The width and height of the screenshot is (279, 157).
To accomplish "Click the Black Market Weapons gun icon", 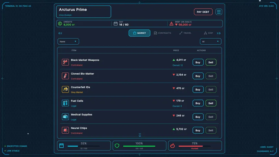I will coord(65,62).
